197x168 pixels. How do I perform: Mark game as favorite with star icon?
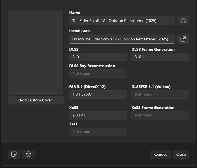(28, 154)
